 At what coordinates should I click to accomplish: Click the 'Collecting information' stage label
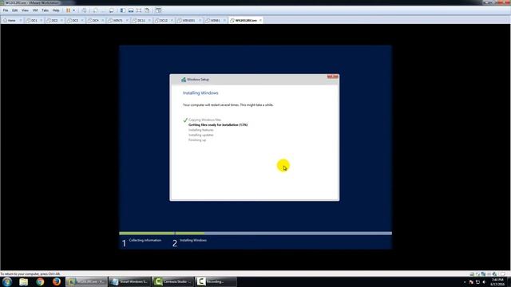(x=145, y=240)
